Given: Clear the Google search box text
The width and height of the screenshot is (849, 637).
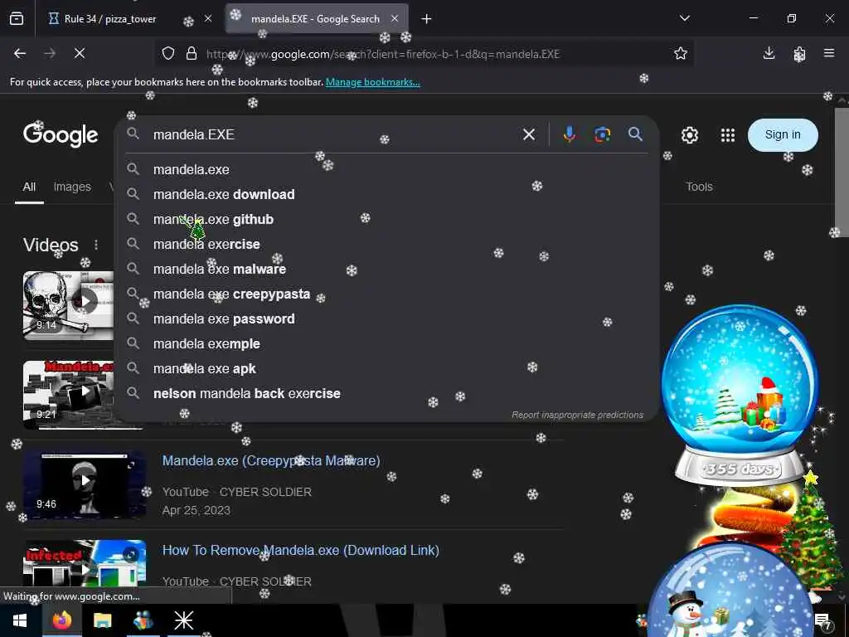Looking at the screenshot, I should 529,134.
